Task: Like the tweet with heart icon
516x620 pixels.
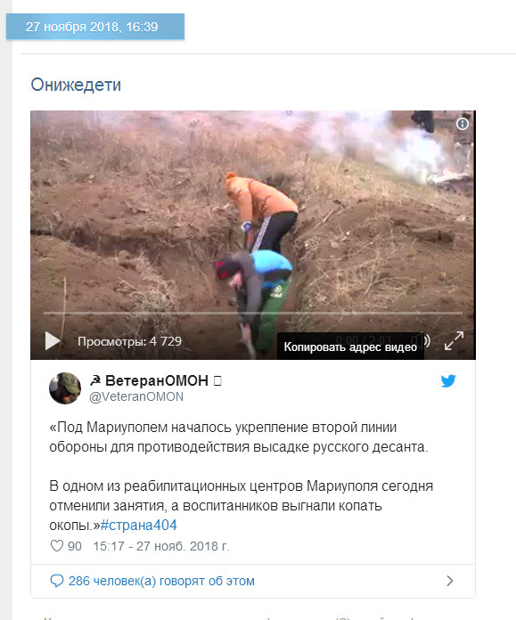Action: (x=57, y=546)
